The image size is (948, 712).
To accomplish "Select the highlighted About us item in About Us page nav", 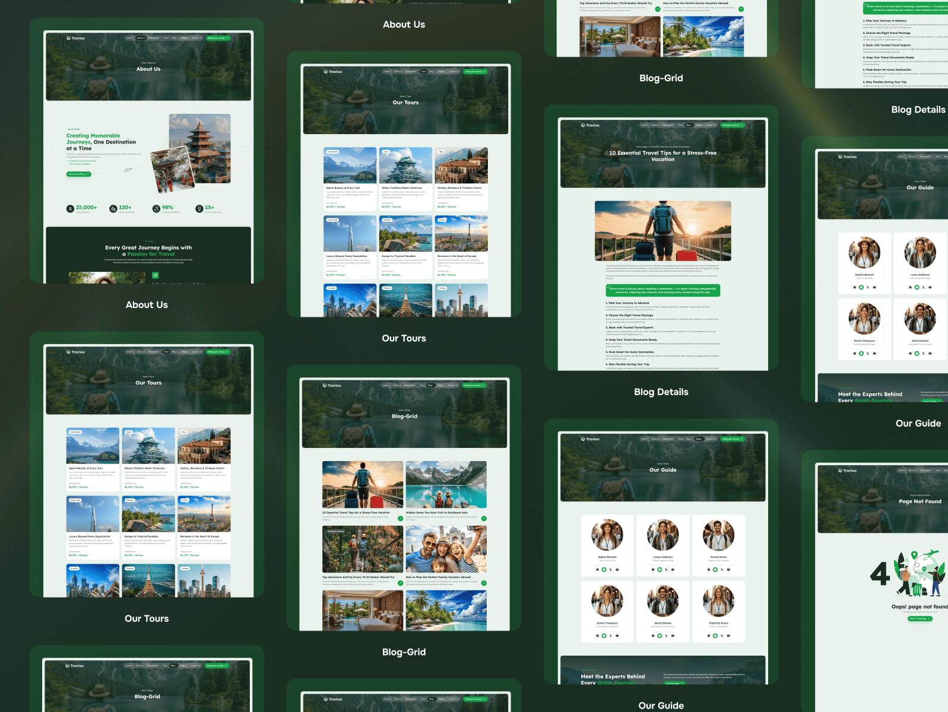I will [141, 38].
